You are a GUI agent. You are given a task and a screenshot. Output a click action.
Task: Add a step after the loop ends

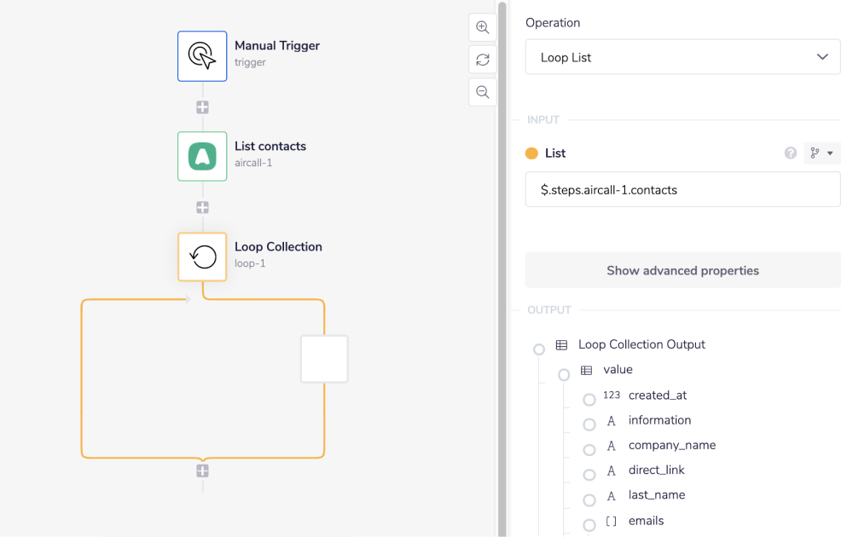202,471
